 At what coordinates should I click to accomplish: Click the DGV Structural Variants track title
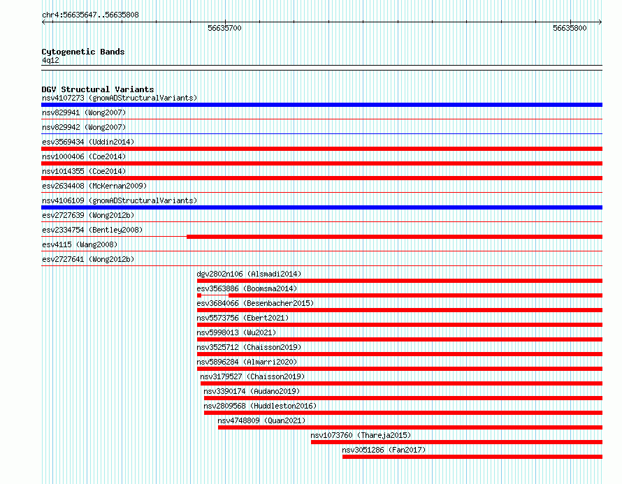point(98,89)
